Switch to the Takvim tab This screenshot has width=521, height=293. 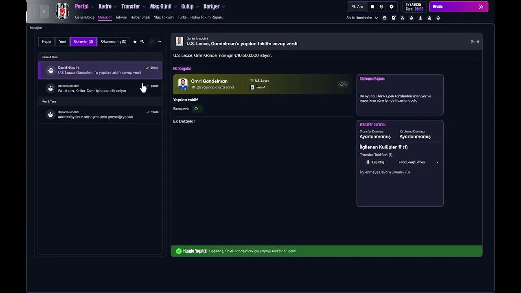pyautogui.click(x=121, y=17)
